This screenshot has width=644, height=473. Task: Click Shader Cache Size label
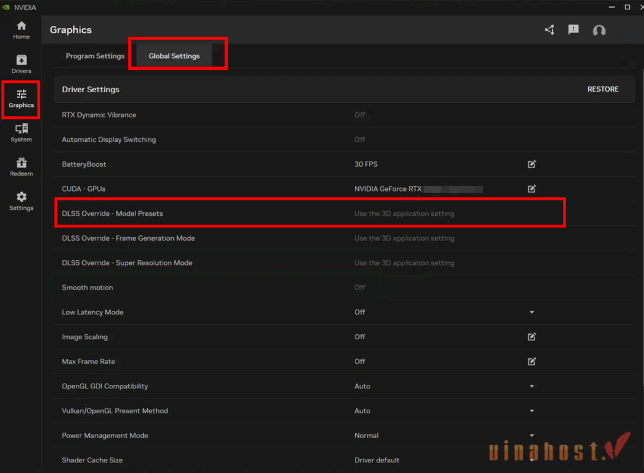[x=92, y=460]
